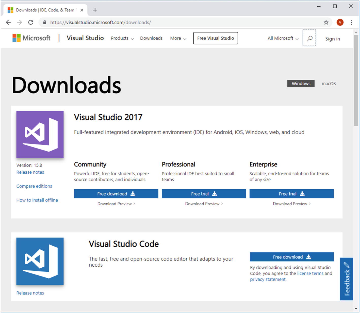This screenshot has width=360, height=313.
Task: Click the Visual Studio 2017 heading
Action: click(108, 117)
